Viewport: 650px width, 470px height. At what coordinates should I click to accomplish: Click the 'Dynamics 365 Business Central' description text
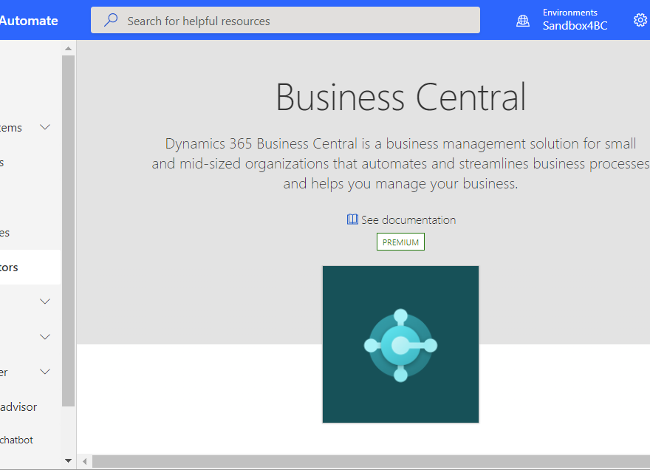pos(401,163)
